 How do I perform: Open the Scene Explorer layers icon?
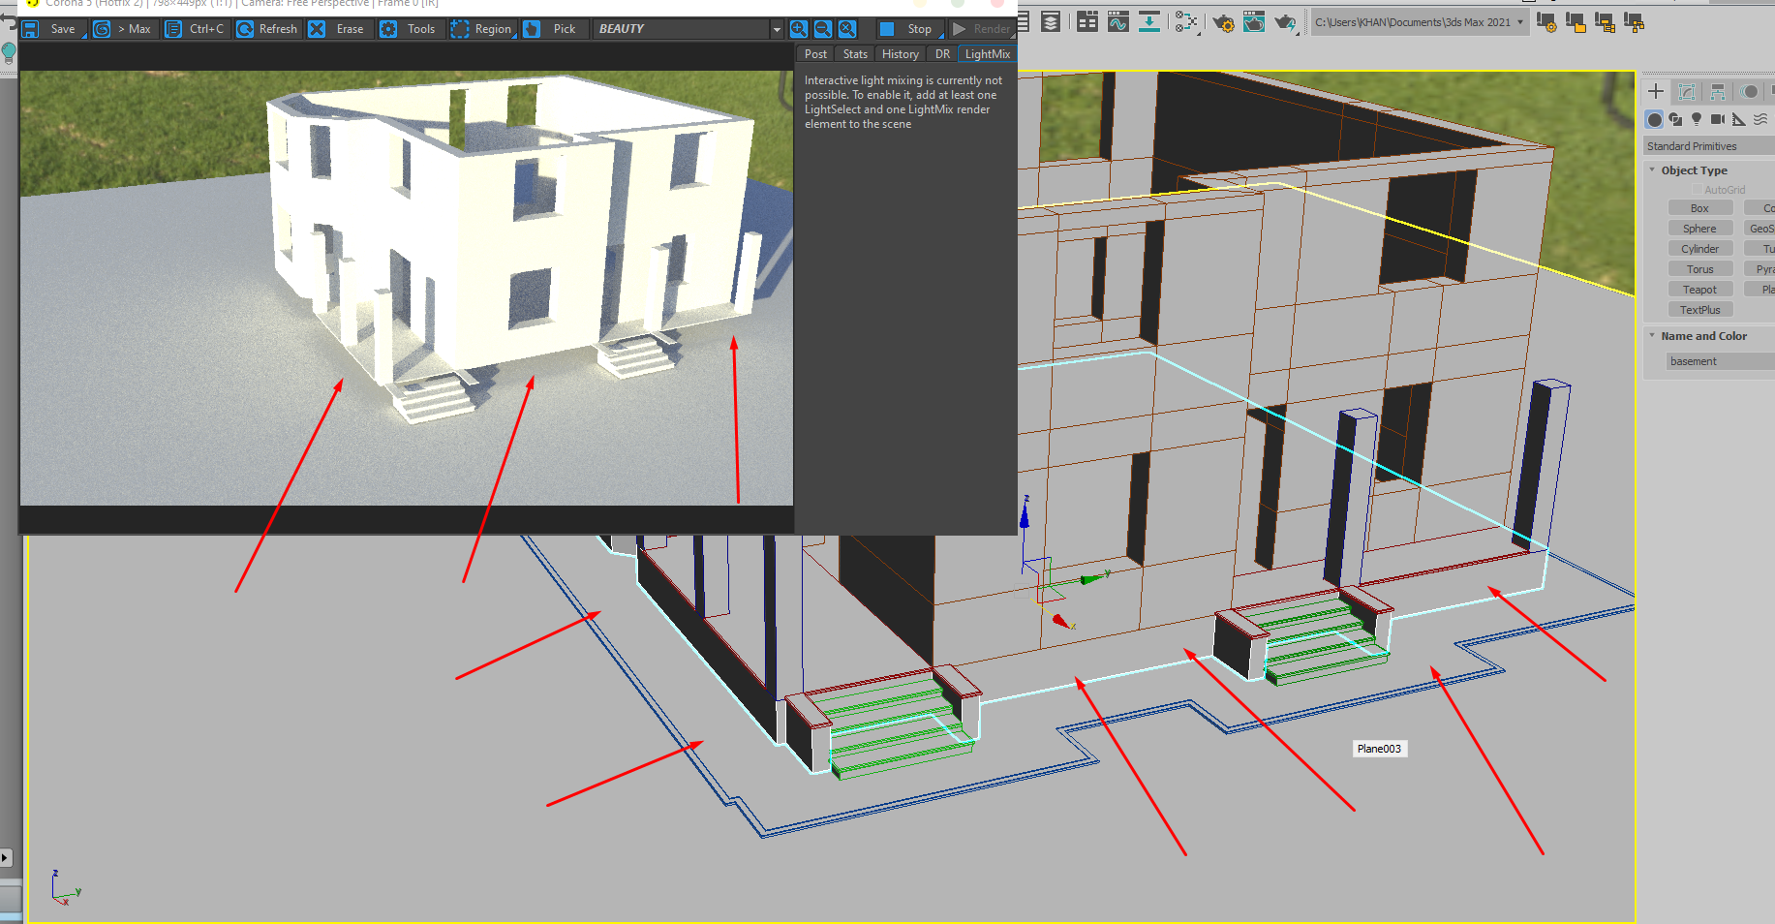[x=1051, y=21]
